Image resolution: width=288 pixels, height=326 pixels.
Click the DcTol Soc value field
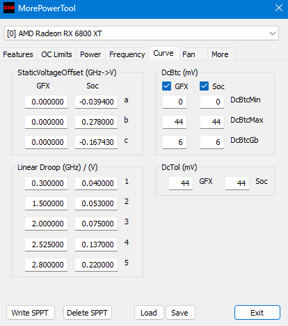(x=237, y=183)
